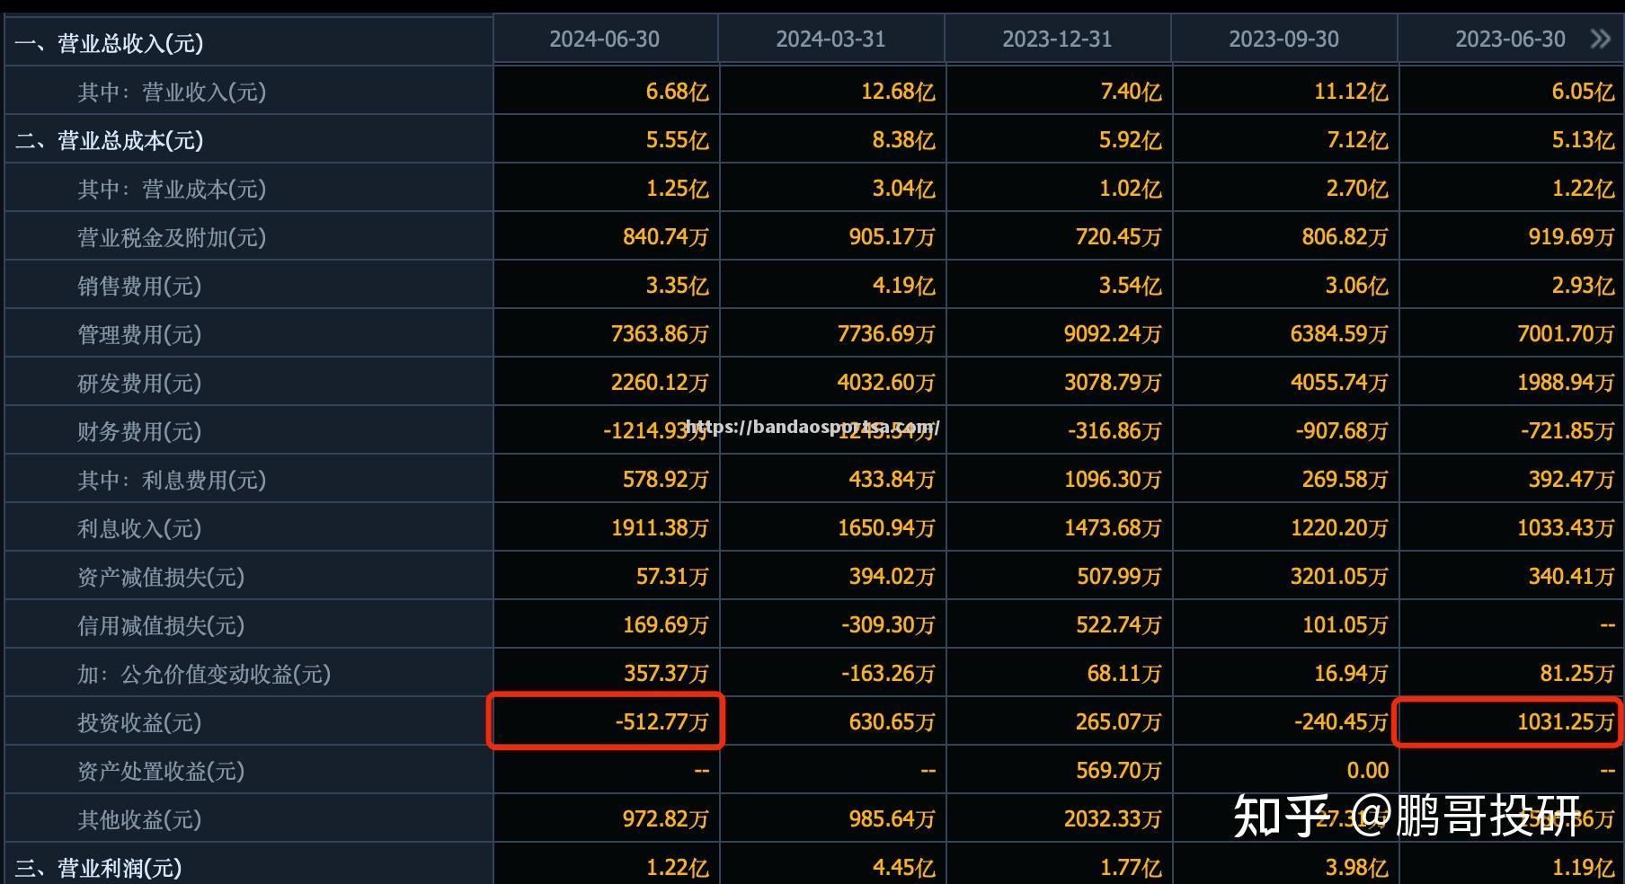Select the 2024-03-31 column header
The image size is (1625, 884).
(x=831, y=40)
